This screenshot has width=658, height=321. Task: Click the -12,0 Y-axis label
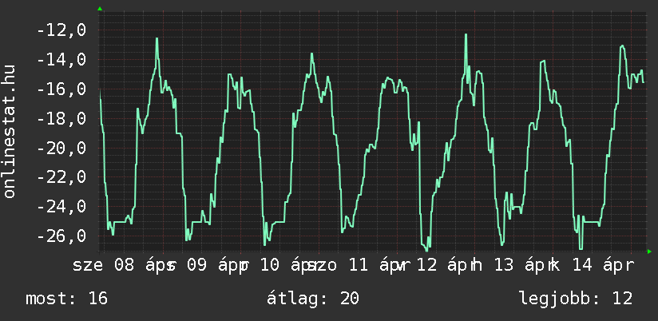(61, 30)
